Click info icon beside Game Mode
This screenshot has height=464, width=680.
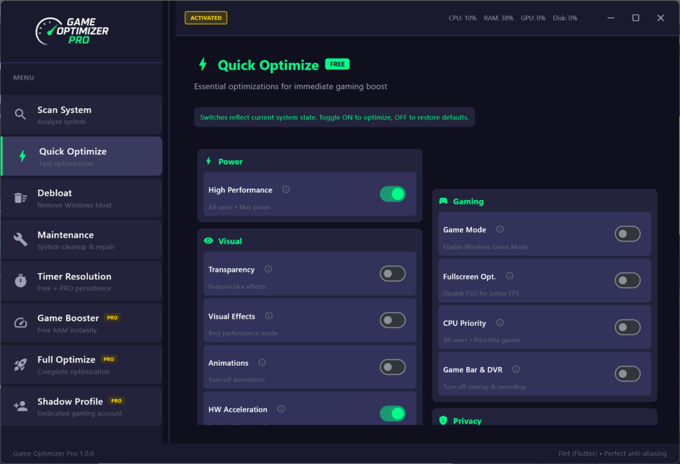(x=500, y=230)
